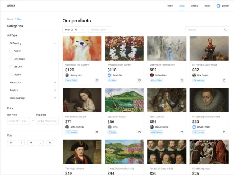
Task: Click the search magnifier icon
Action: click(226, 30)
